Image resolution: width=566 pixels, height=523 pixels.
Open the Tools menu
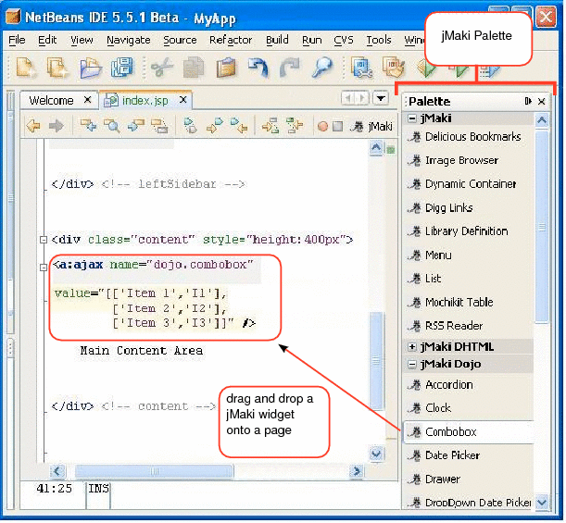[379, 40]
